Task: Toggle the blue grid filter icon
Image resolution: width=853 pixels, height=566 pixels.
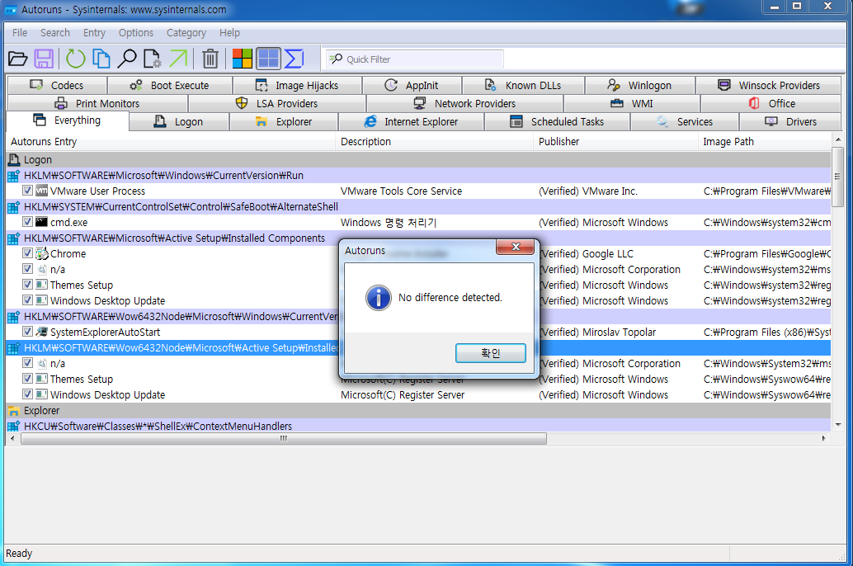Action: [x=268, y=59]
